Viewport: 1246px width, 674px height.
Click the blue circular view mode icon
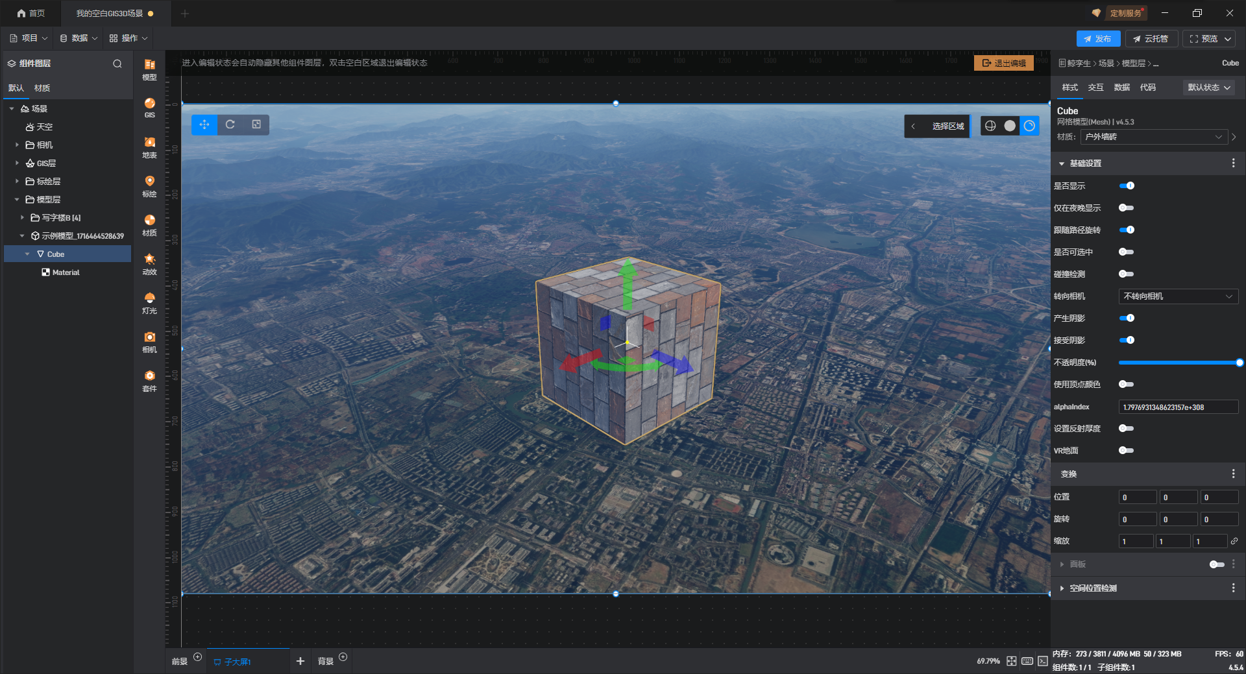(x=1029, y=126)
